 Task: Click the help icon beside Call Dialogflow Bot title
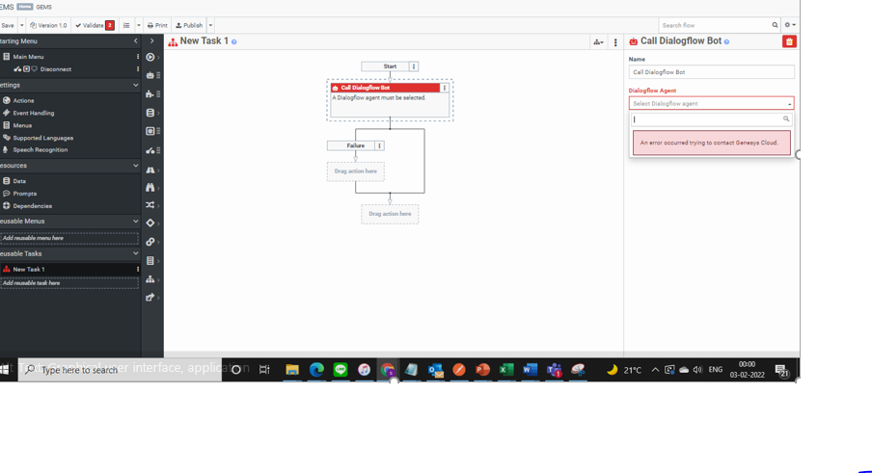coord(727,42)
